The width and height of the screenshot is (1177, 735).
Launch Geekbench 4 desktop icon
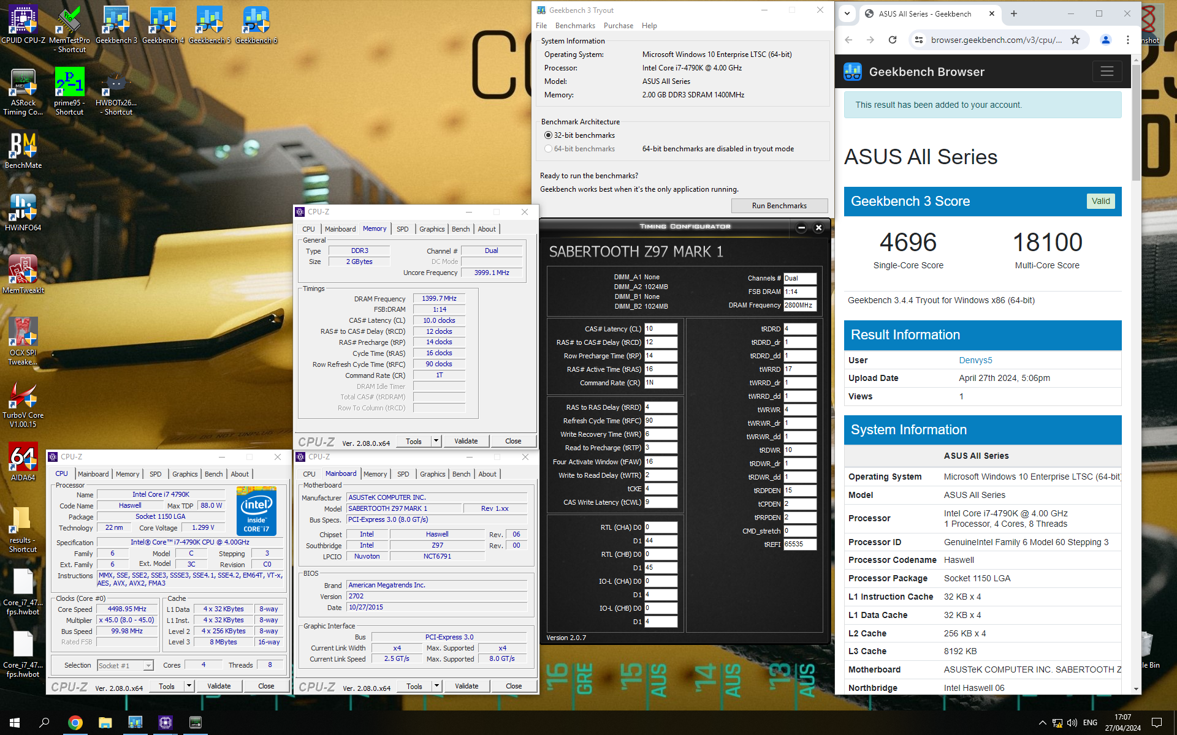(163, 24)
